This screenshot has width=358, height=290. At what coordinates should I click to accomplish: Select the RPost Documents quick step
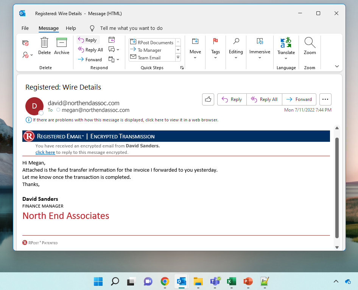(151, 42)
